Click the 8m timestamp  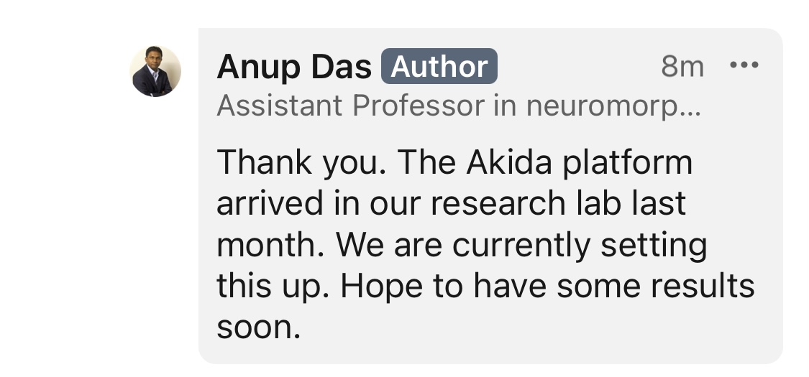coord(682,67)
